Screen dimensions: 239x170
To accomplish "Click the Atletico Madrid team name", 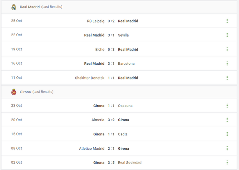I will (92, 149).
